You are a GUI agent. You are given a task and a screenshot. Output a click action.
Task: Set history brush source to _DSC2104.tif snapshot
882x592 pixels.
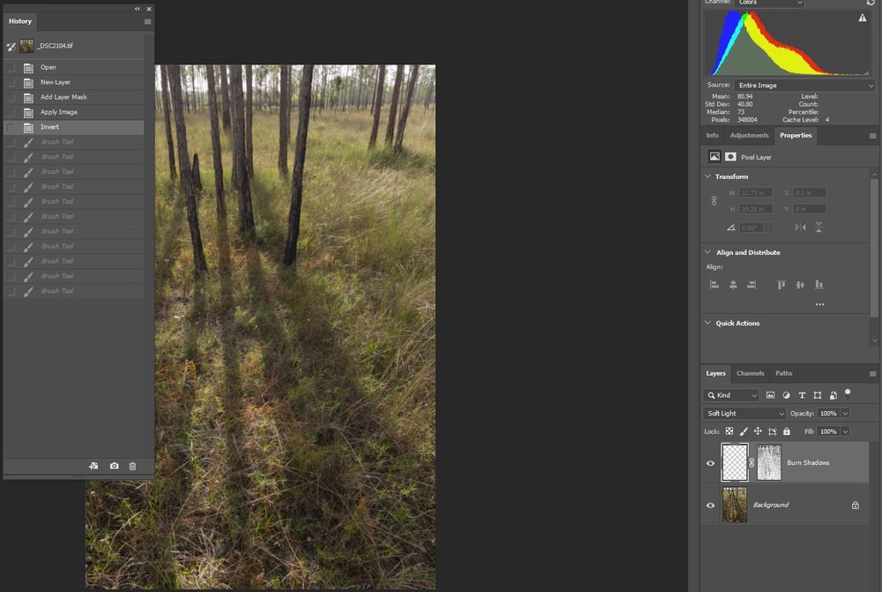coord(11,46)
